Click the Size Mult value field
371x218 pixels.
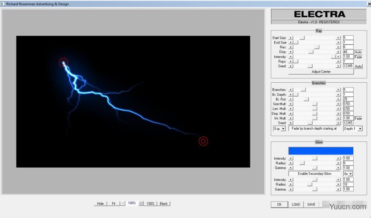[x=348, y=104]
